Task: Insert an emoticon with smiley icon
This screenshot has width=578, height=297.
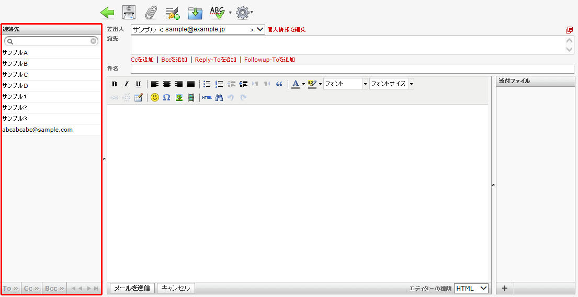Action: click(155, 97)
